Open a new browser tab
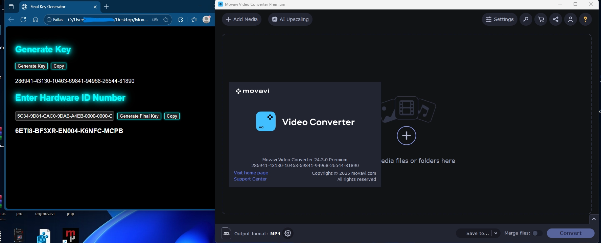The image size is (601, 243). pyautogui.click(x=107, y=7)
